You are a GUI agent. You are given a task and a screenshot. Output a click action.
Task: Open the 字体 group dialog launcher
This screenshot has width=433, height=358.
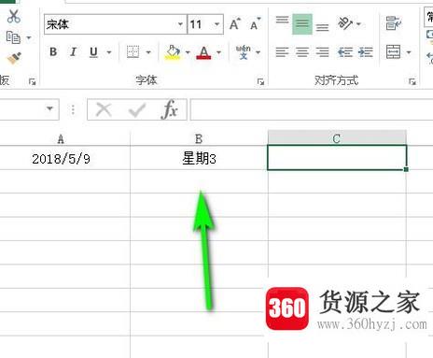coord(260,81)
